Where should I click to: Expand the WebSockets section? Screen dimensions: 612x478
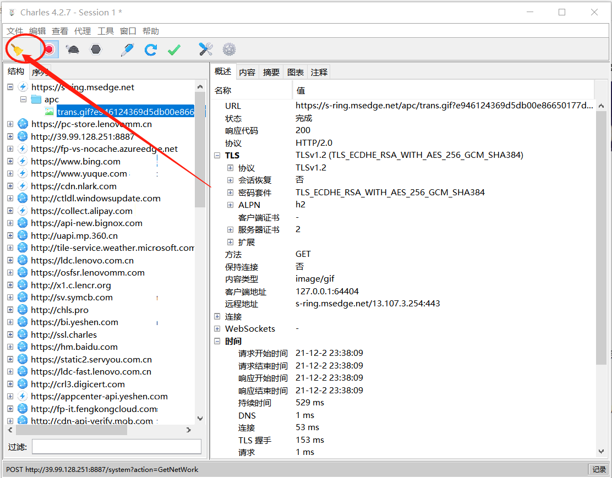click(217, 329)
